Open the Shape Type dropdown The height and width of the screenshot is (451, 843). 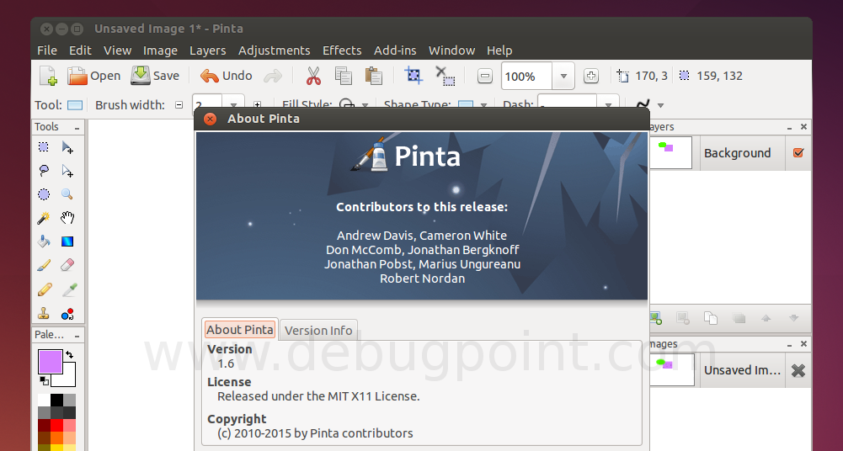point(483,105)
